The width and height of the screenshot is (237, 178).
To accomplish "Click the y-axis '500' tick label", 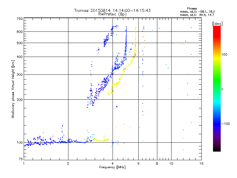I will pyautogui.click(x=20, y=43).
